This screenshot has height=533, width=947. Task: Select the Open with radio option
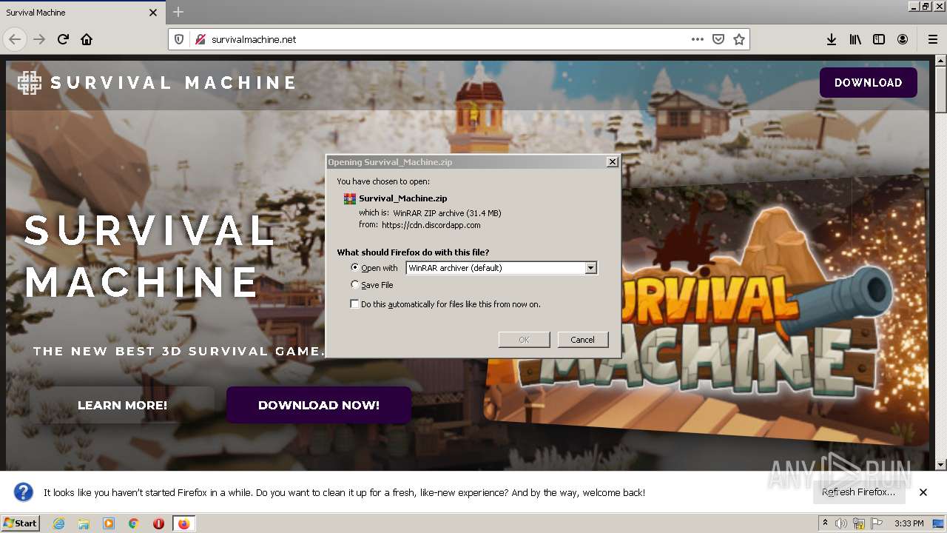coord(355,268)
